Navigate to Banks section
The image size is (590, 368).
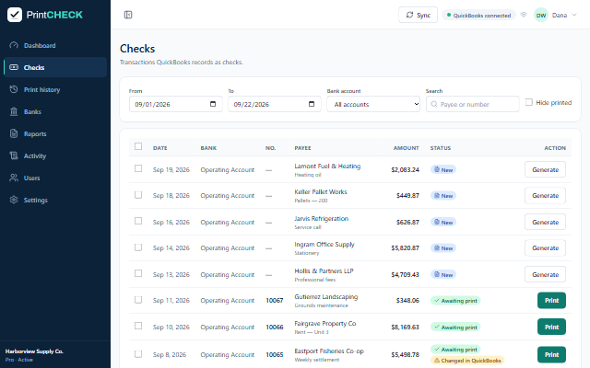[55, 111]
